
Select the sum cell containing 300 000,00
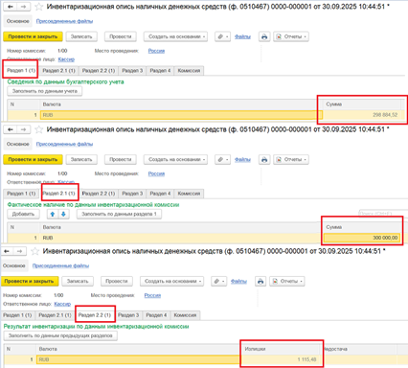(x=362, y=238)
